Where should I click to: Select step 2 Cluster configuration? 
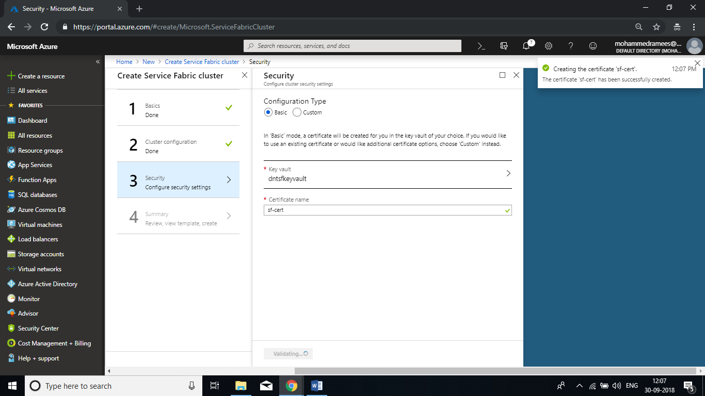click(x=178, y=146)
